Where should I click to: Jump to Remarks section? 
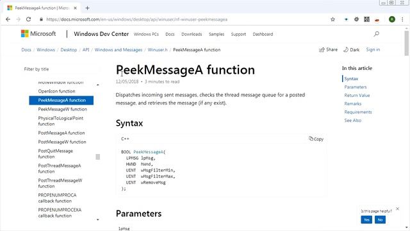[353, 104]
